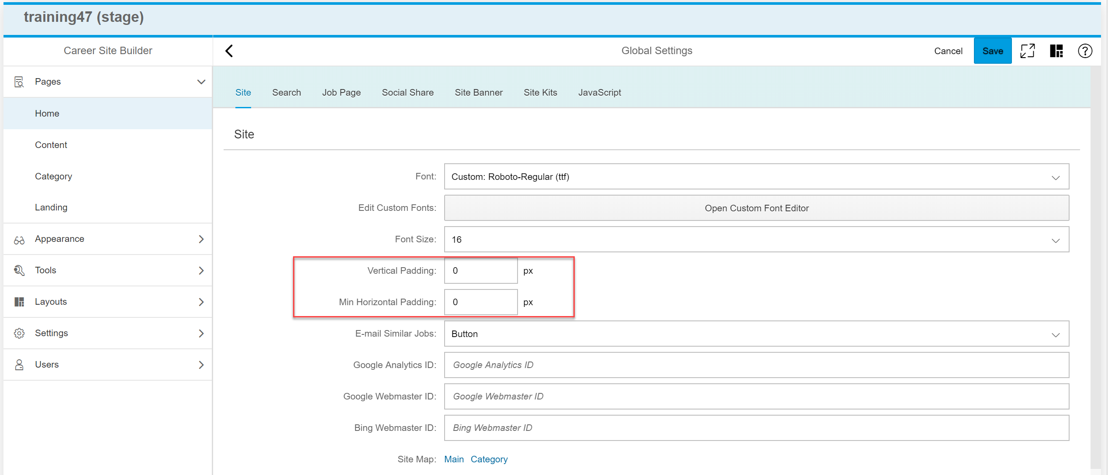Expand the Users menu chevron
The width and height of the screenshot is (1108, 475).
pyautogui.click(x=201, y=365)
